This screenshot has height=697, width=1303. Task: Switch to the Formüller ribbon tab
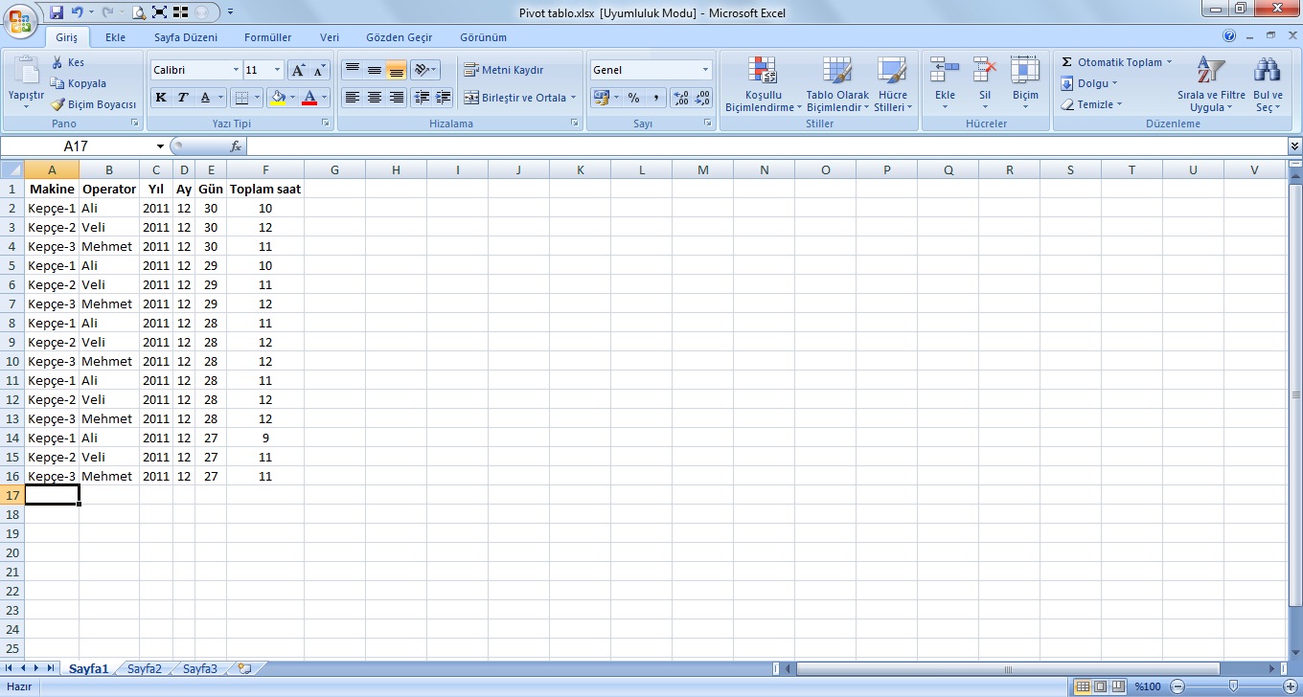(268, 37)
